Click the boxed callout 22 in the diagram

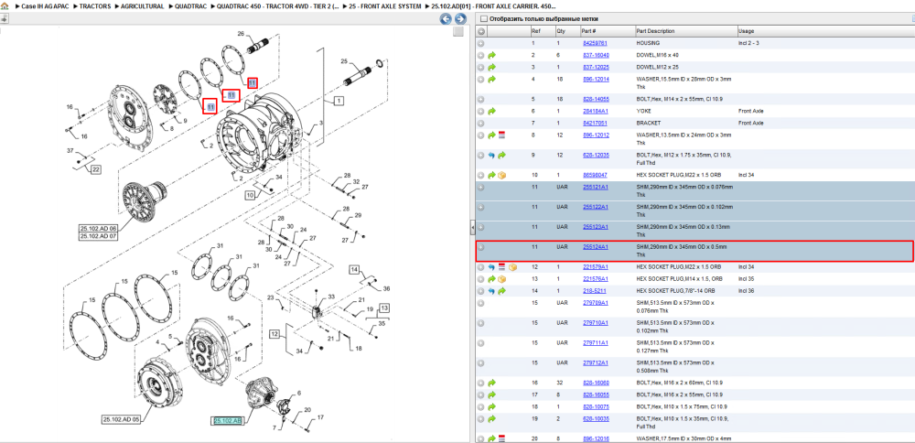(x=95, y=170)
